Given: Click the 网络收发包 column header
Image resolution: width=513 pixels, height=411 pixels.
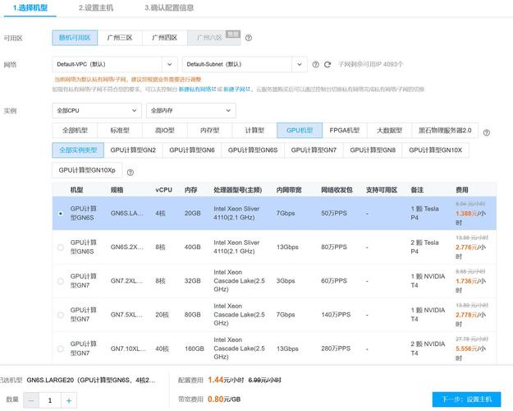Looking at the screenshot, I should pos(337,190).
